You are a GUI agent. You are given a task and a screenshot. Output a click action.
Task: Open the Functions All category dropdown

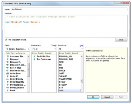coord(71,49)
